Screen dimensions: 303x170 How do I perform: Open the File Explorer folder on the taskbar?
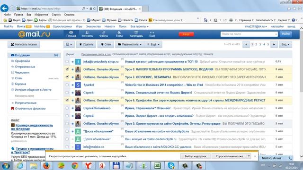pos(34,166)
